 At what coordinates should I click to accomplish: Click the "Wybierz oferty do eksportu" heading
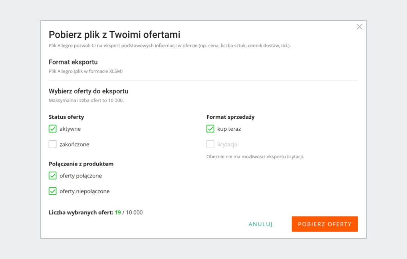(89, 91)
